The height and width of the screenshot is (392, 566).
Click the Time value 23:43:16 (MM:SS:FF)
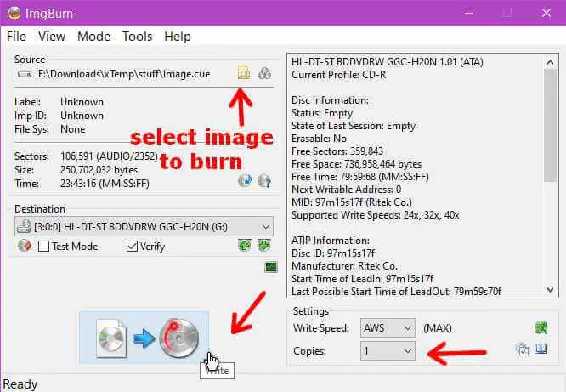(x=105, y=184)
